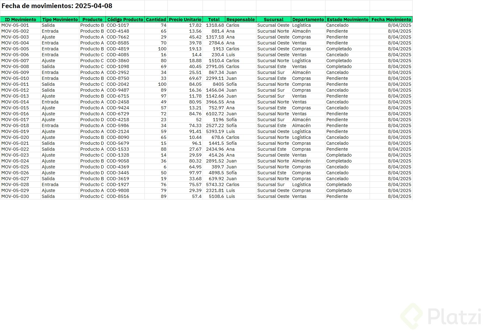Click the total 5743.32 cell
This screenshot has height=333, width=486.
[x=214, y=185]
